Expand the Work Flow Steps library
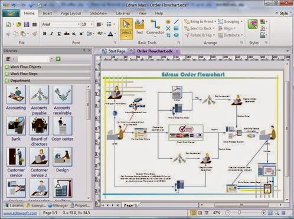Viewport: 294px width, 219px height. pos(47,74)
